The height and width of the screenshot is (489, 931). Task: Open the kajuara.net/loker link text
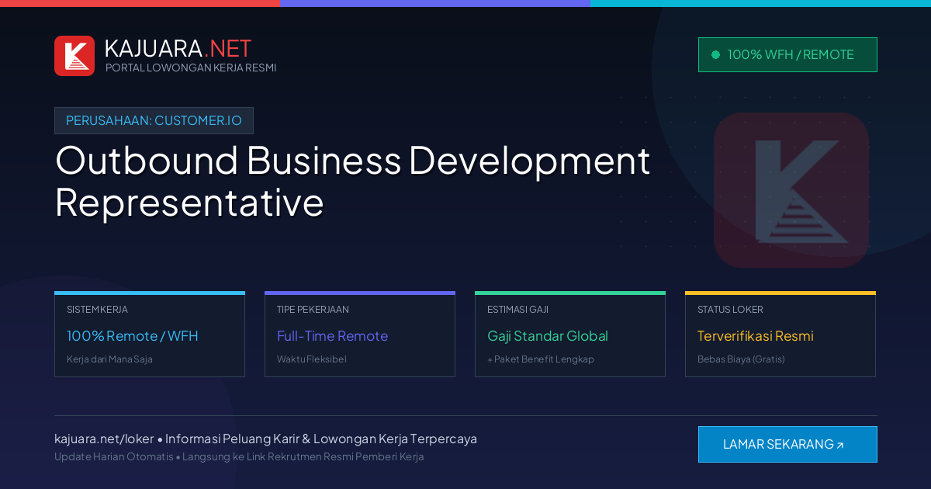104,439
